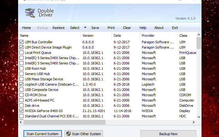
Task: Check the ACPI x64-based PC checkbox
Action: coord(21,100)
